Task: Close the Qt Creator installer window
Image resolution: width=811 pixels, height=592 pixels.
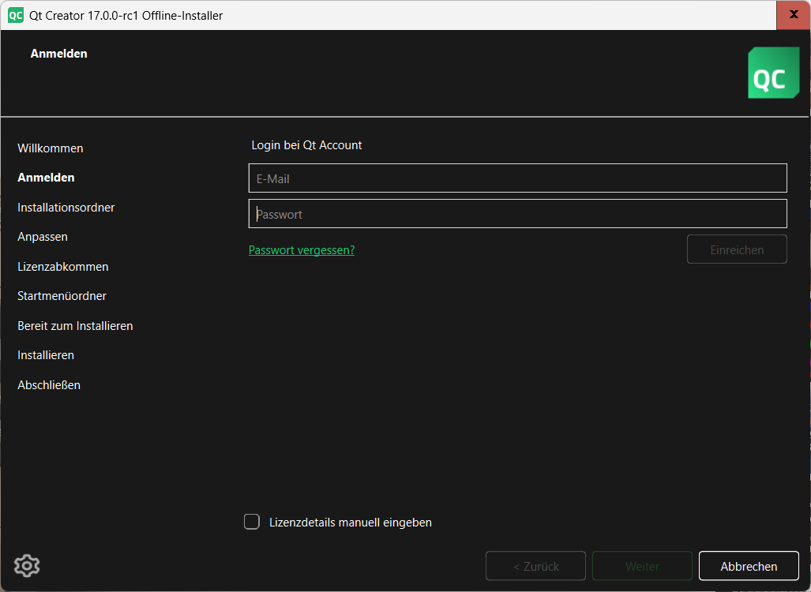Action: pos(794,15)
